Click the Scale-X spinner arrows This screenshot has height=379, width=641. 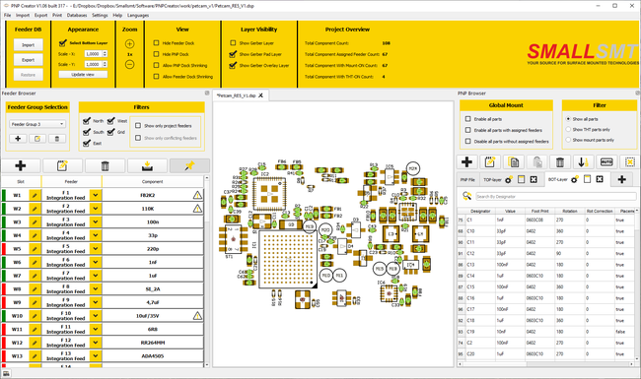pos(106,54)
